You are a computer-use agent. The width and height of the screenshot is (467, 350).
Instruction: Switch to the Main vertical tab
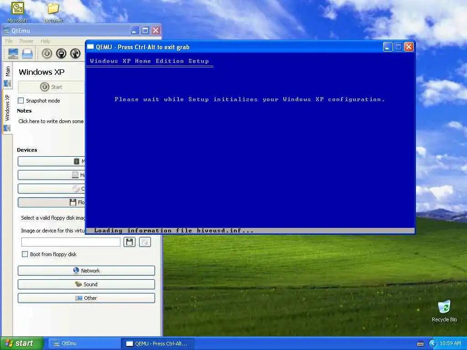click(7, 76)
